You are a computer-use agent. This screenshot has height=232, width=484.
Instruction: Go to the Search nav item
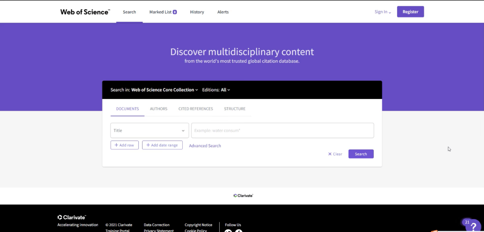(x=129, y=12)
